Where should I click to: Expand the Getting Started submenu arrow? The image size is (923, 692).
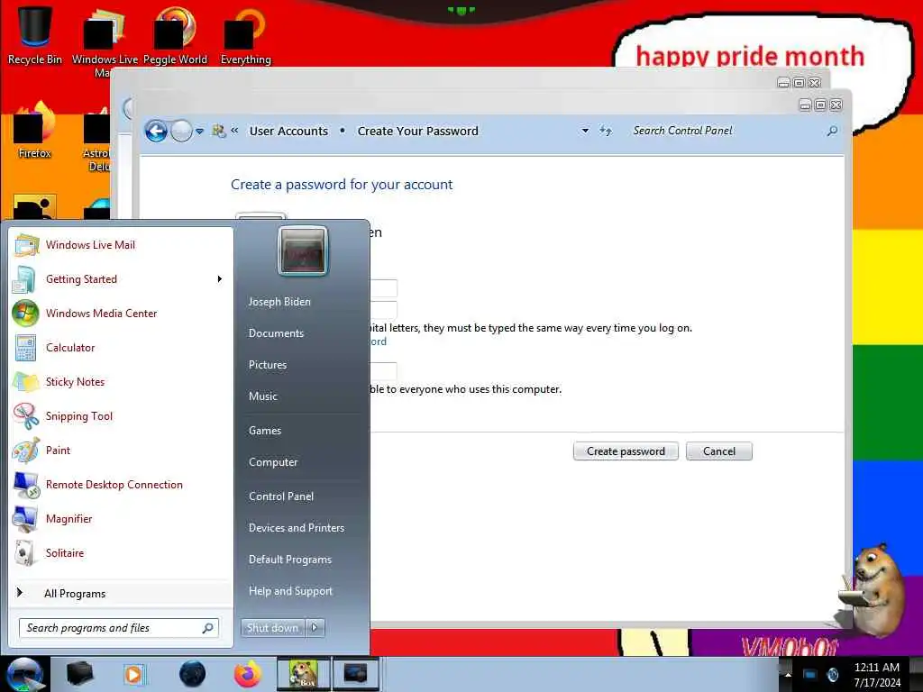click(x=220, y=279)
